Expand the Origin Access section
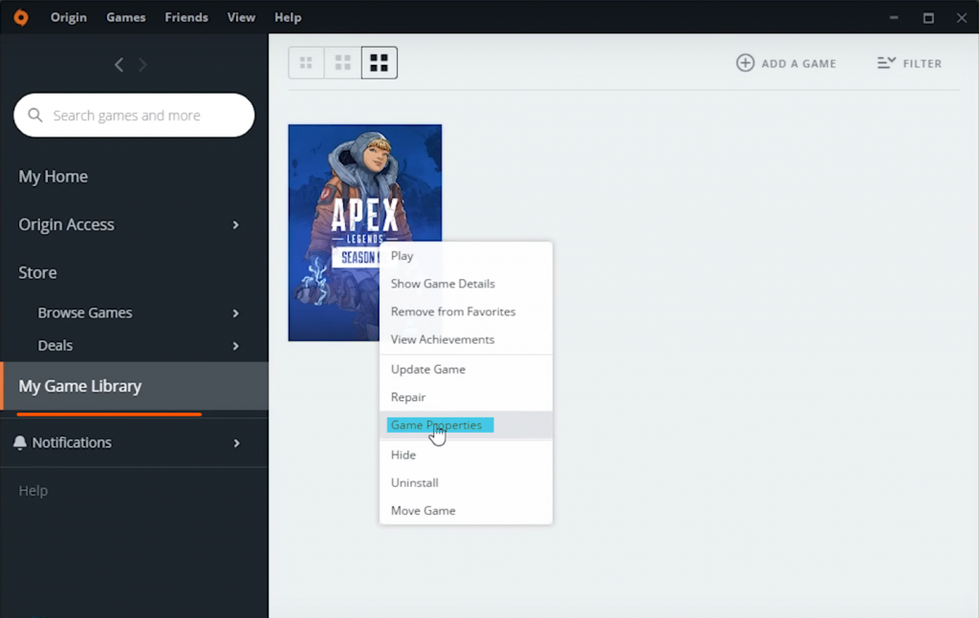 [x=234, y=224]
